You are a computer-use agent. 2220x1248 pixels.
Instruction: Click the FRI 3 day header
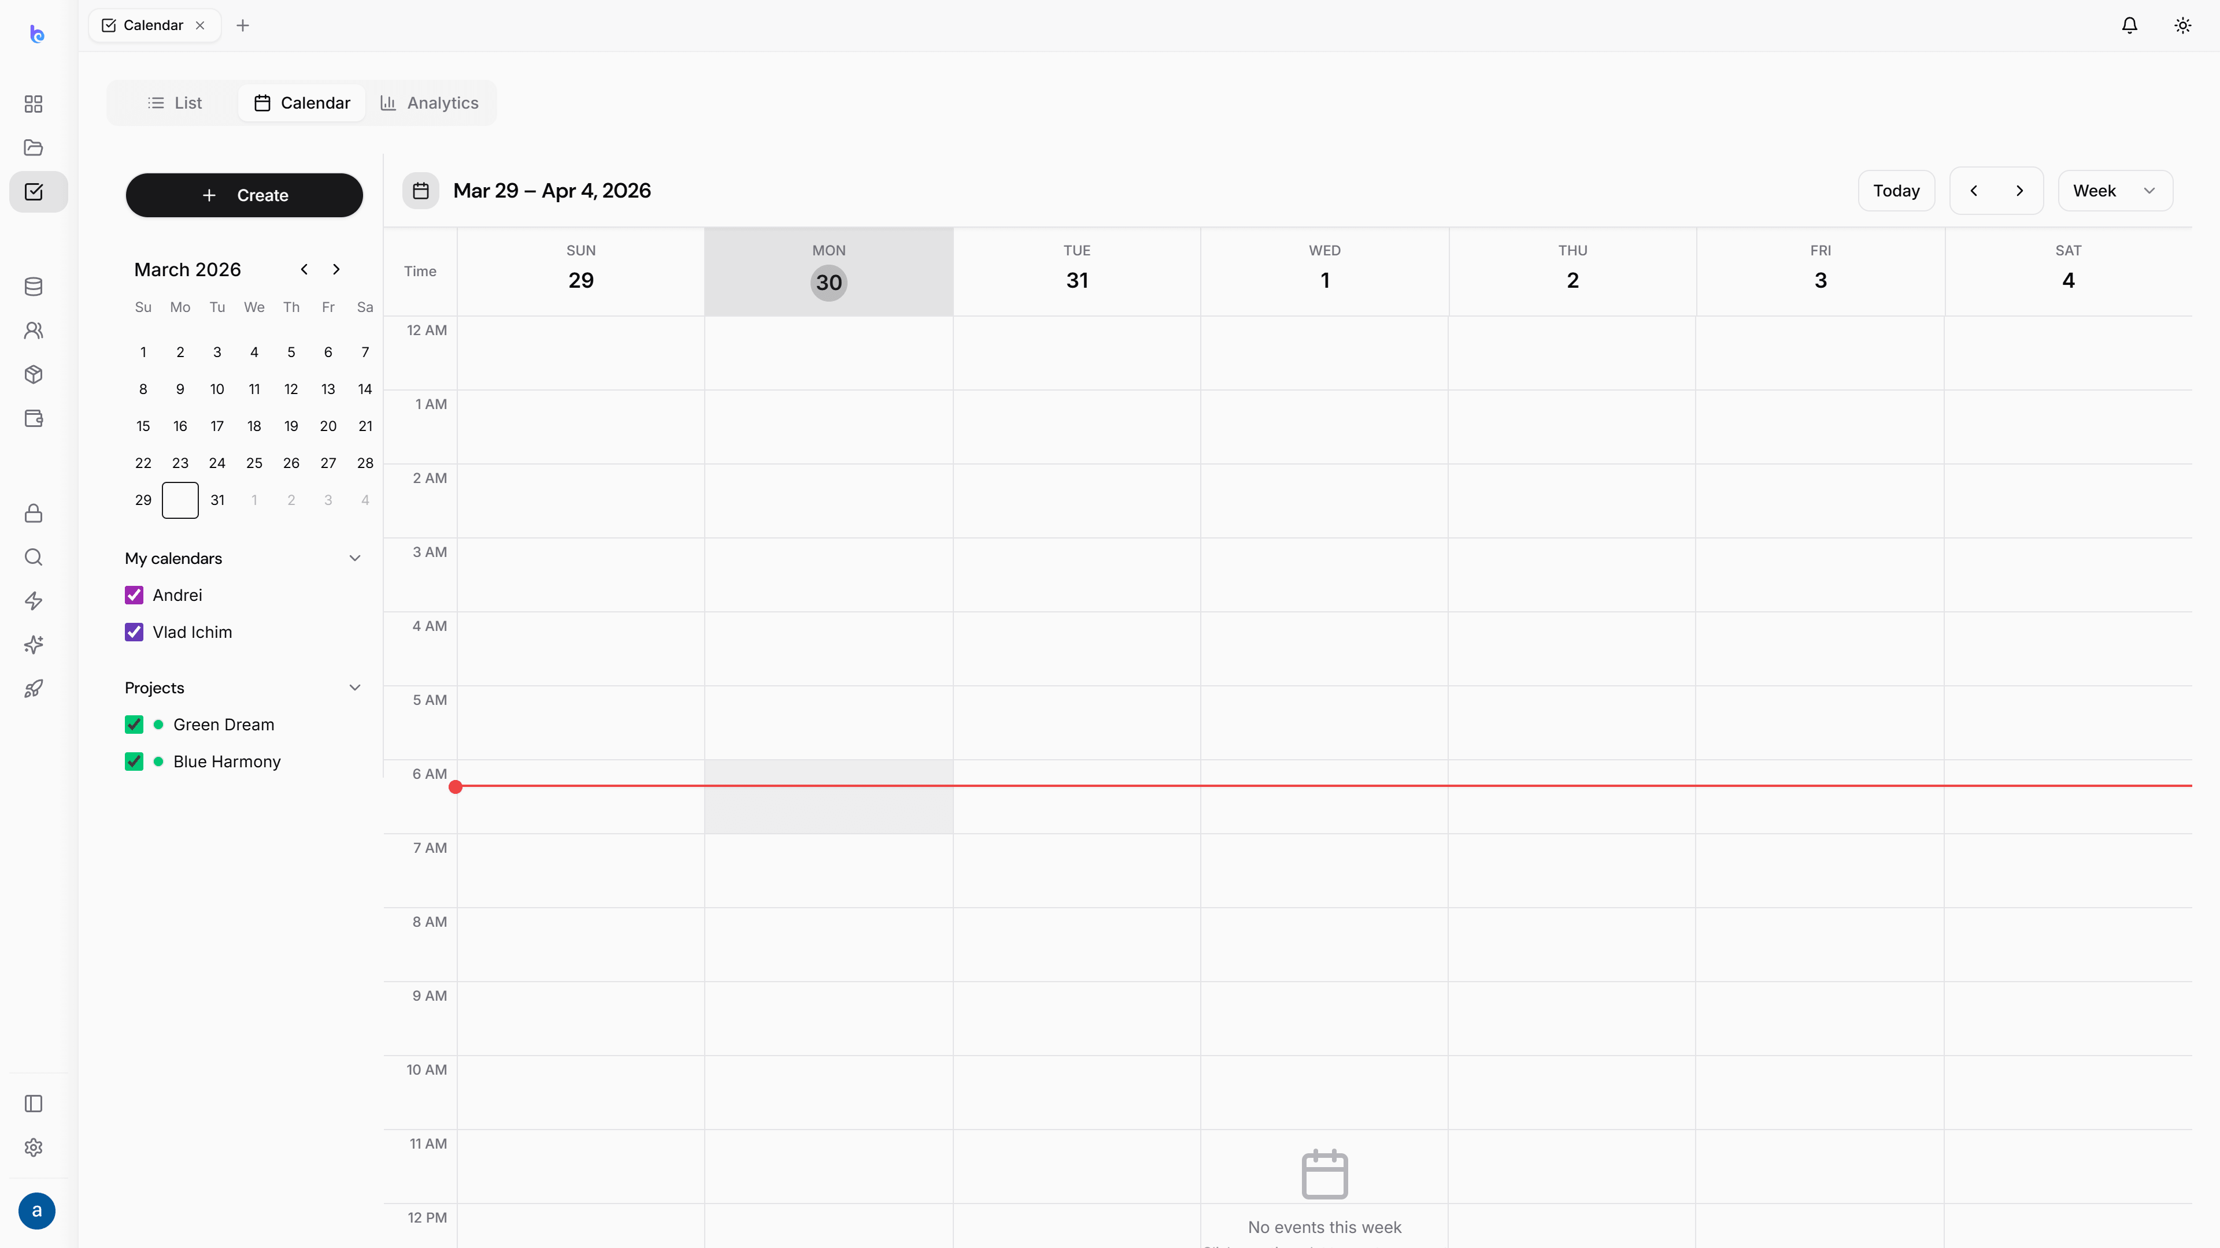pos(1820,272)
